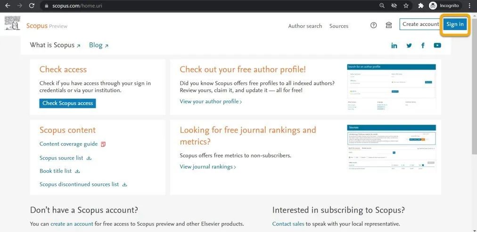Screen dimensions: 477x232
Task: Click the author profile search thumbnail
Action: coord(392,87)
